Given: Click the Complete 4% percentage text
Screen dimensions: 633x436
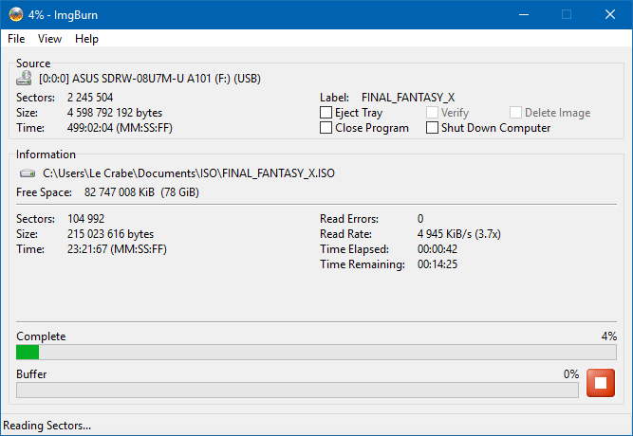Looking at the screenshot, I should (608, 336).
